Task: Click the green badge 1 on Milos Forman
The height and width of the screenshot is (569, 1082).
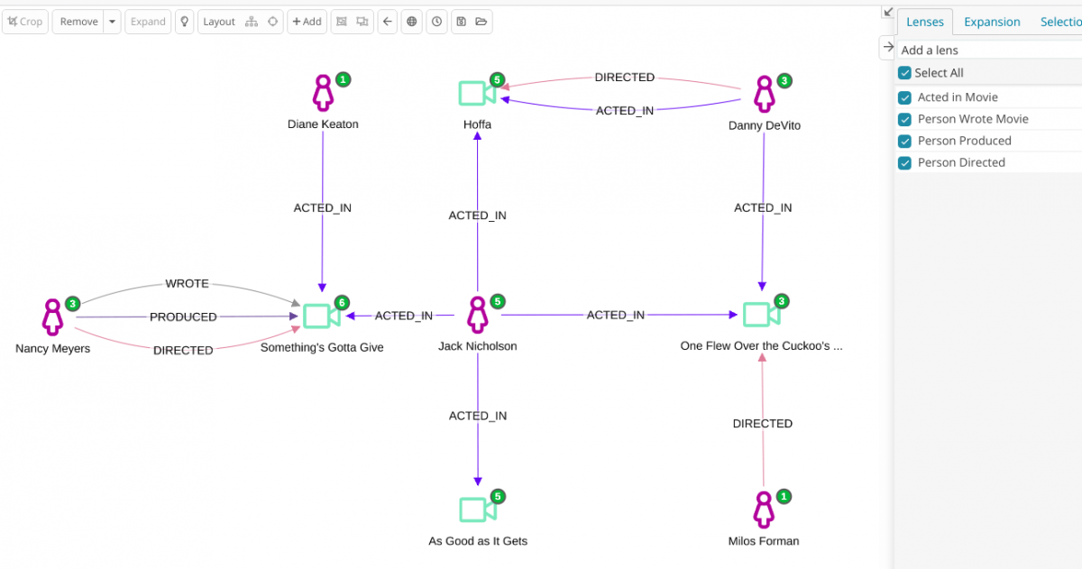Action: point(784,497)
